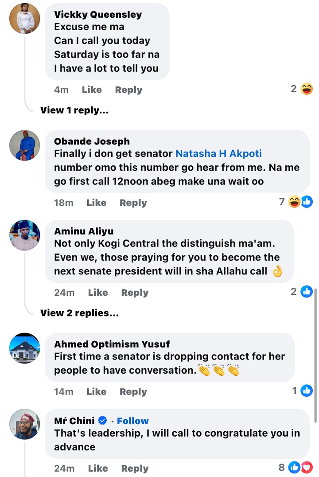View thumbs-up reaction on Ahmed's comment

(x=306, y=391)
